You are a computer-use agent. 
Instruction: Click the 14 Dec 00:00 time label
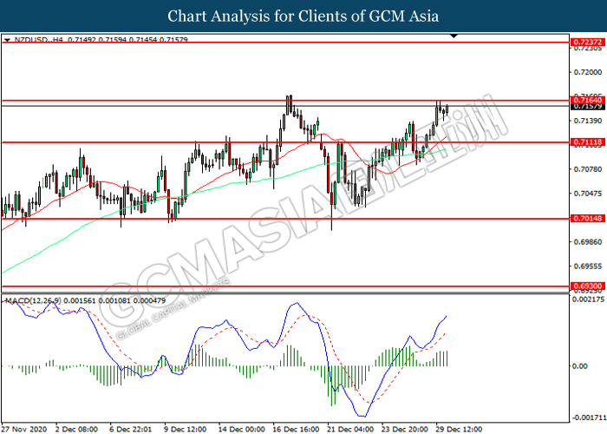(x=241, y=430)
